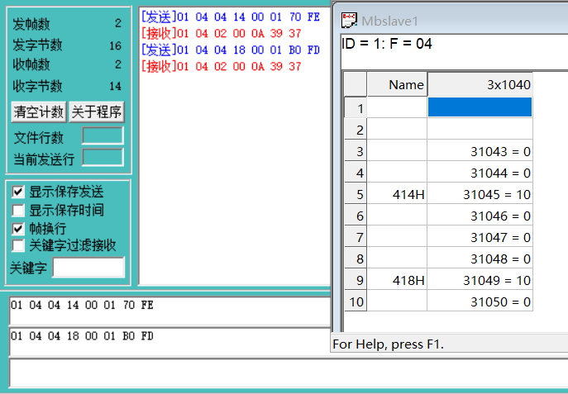Select the highlighted blue cell in row 1
This screenshot has height=394, width=568.
point(480,107)
